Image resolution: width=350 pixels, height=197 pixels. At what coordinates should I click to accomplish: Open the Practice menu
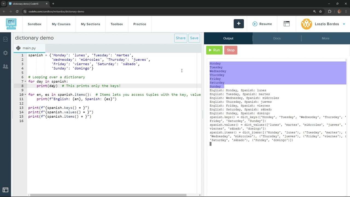pos(140,24)
